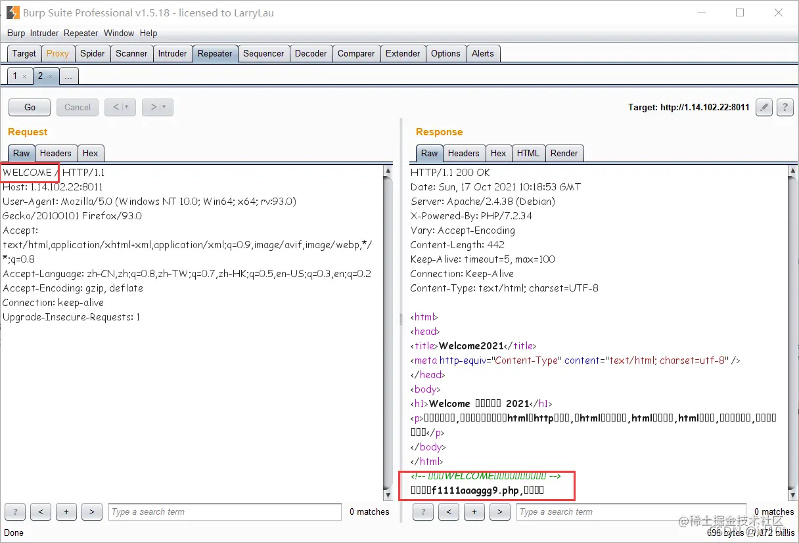Open the Burp menu
799x543 pixels.
16,33
